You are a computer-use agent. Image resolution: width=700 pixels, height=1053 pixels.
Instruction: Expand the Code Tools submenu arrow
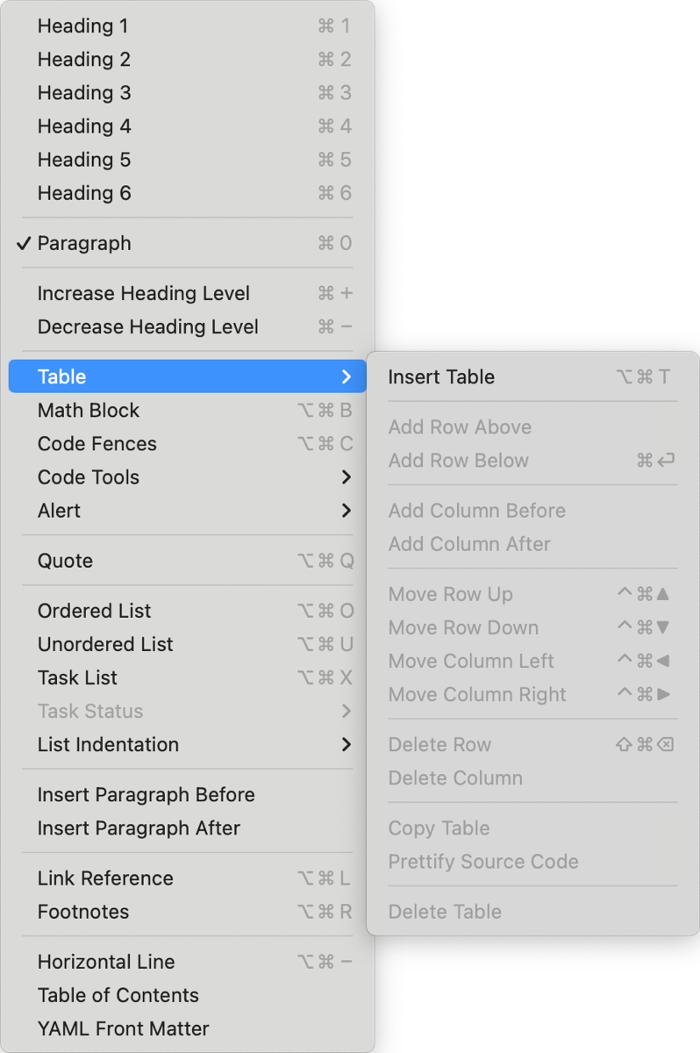pyautogui.click(x=346, y=477)
